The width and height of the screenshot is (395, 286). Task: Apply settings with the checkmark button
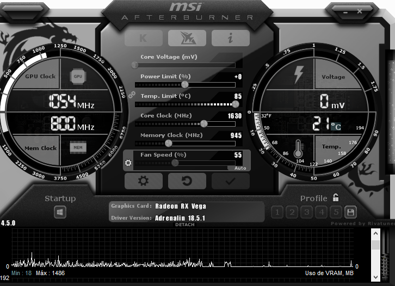coord(231,181)
